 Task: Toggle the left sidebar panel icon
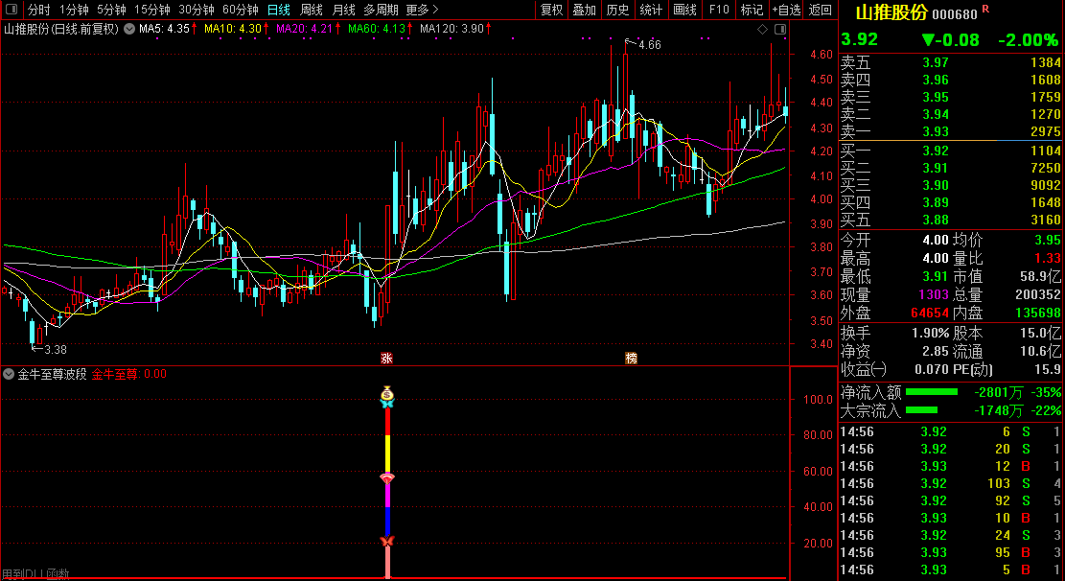tap(11, 10)
